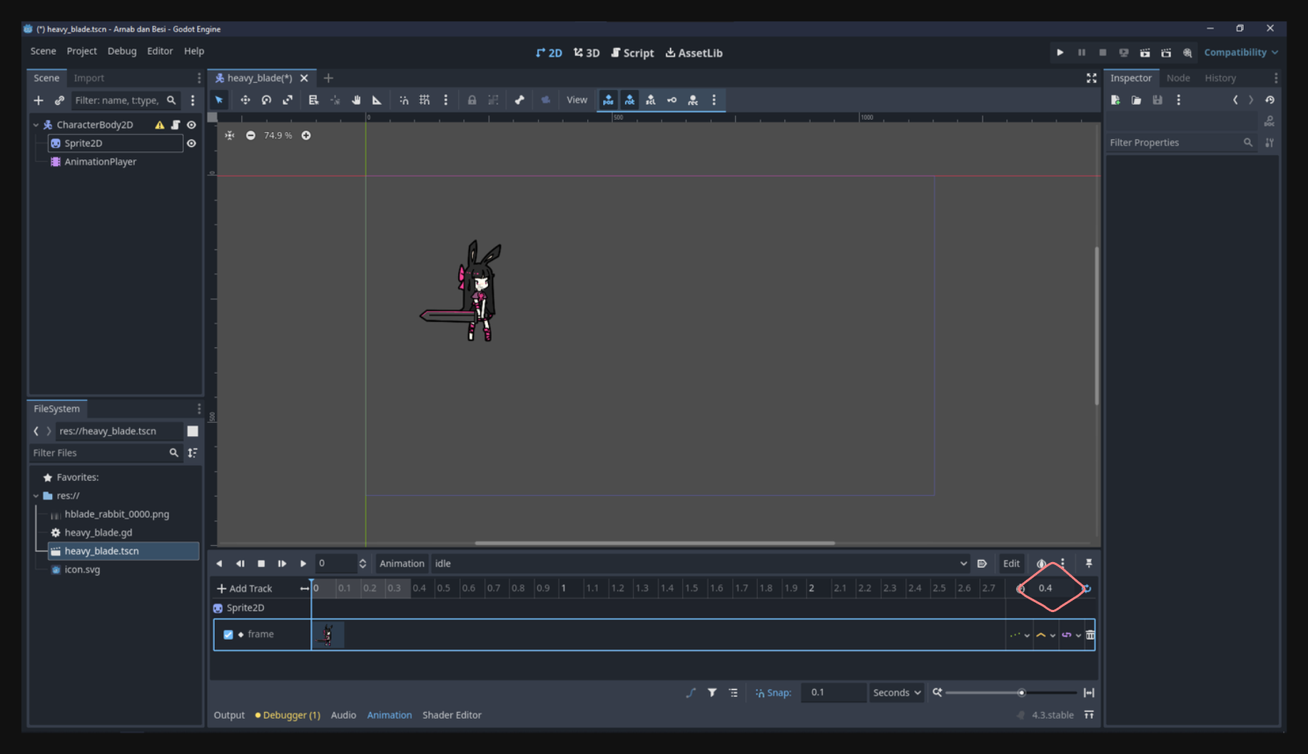Open frame track loop wrap dropdown
The image size is (1308, 754).
1071,635
